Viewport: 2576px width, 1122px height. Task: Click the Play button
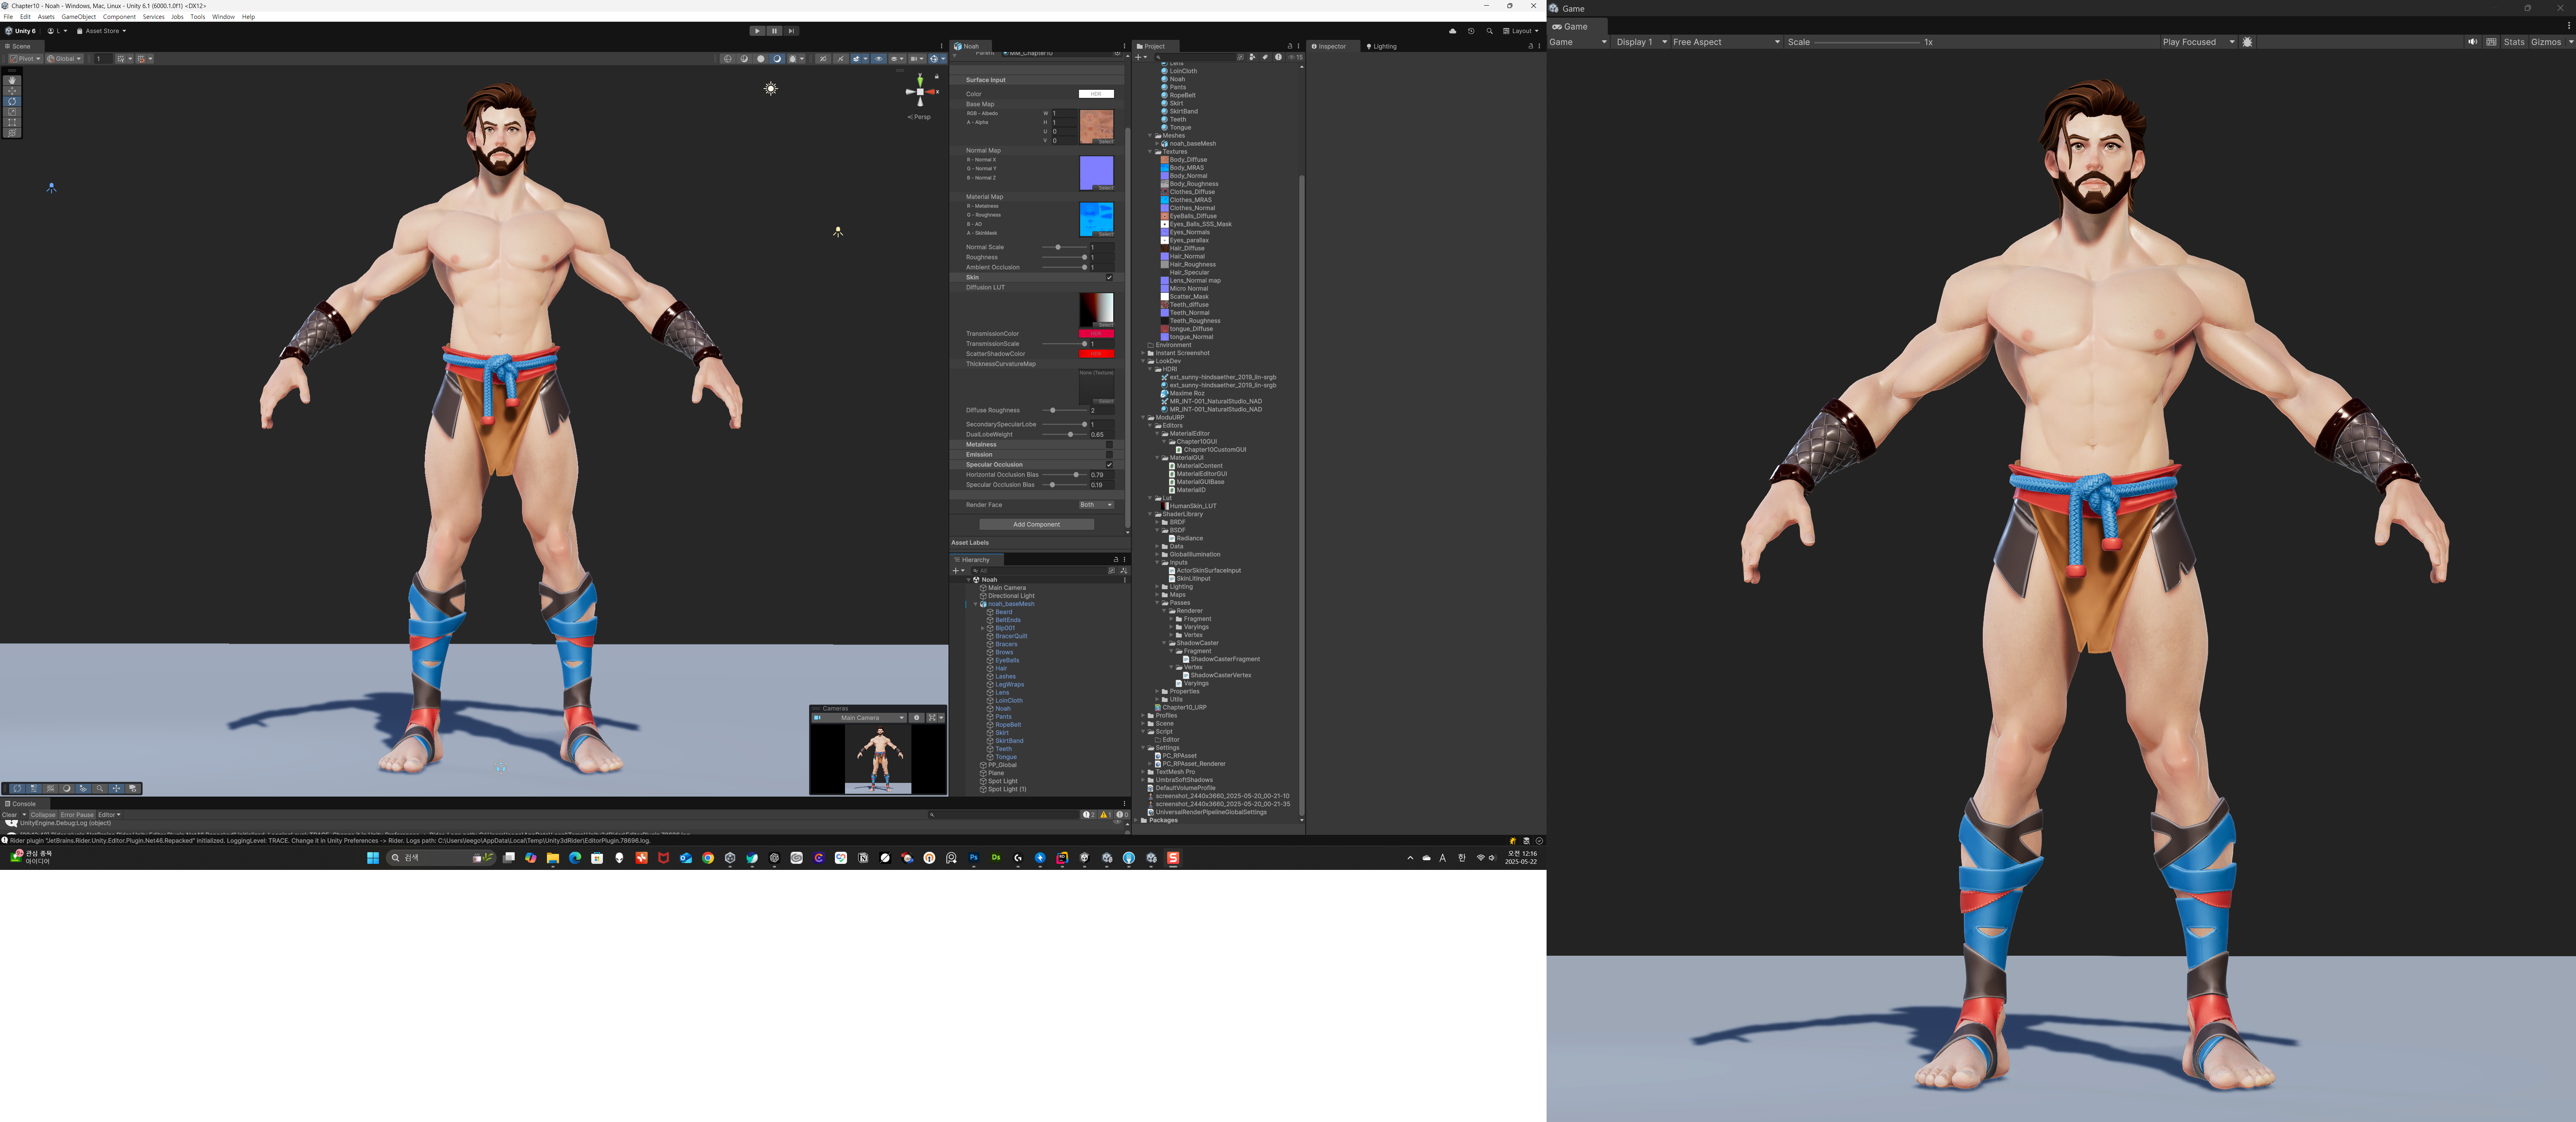click(757, 31)
